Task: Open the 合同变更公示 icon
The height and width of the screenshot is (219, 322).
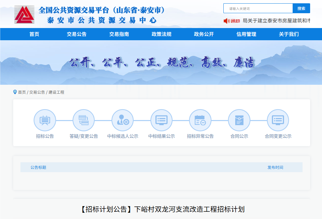Action: [278, 120]
